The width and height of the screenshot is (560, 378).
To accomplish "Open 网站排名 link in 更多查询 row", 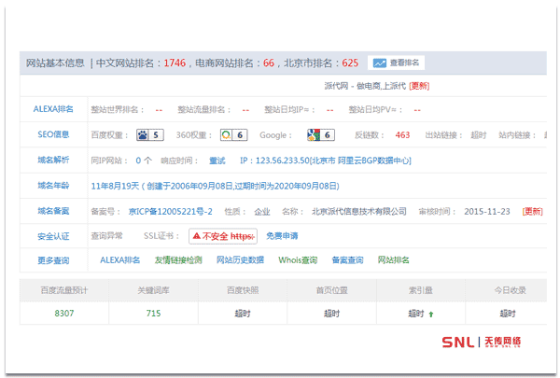I will 393,260.
